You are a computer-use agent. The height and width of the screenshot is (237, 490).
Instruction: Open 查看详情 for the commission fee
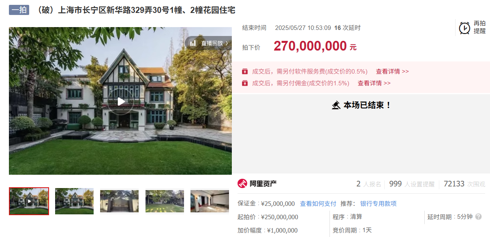point(374,83)
